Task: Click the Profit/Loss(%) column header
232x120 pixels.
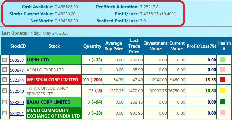Action: [x=201, y=46]
